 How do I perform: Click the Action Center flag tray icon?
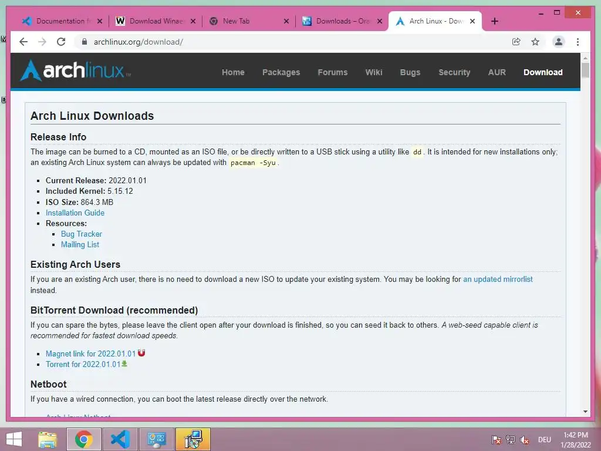pos(497,439)
